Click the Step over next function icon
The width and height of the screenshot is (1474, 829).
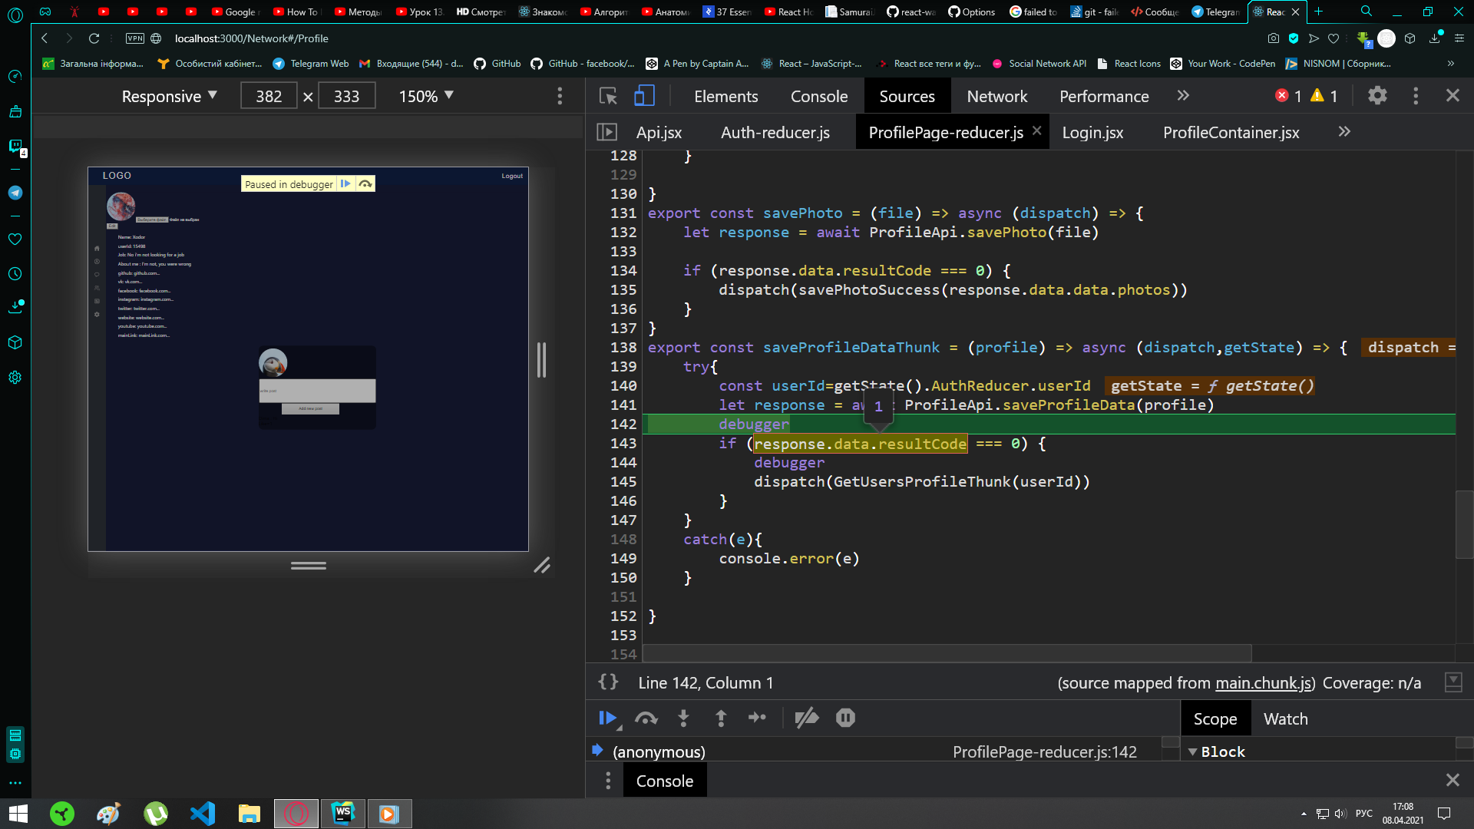[646, 718]
